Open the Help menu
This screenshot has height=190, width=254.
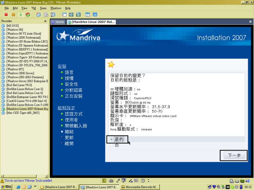pyautogui.click(x=68, y=8)
